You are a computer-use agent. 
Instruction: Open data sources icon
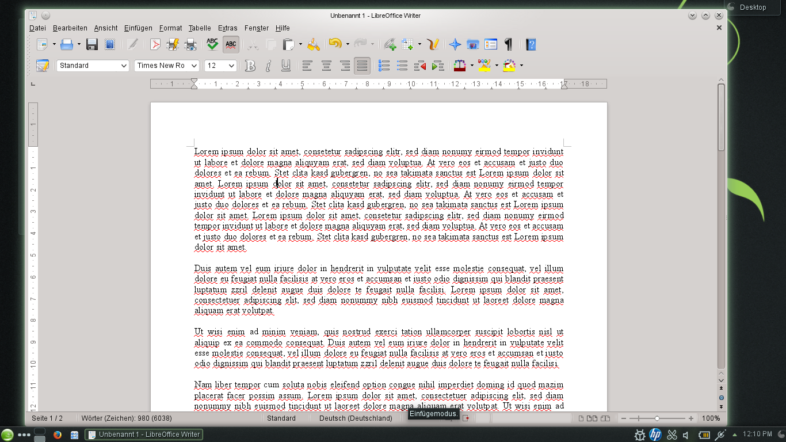[491, 44]
